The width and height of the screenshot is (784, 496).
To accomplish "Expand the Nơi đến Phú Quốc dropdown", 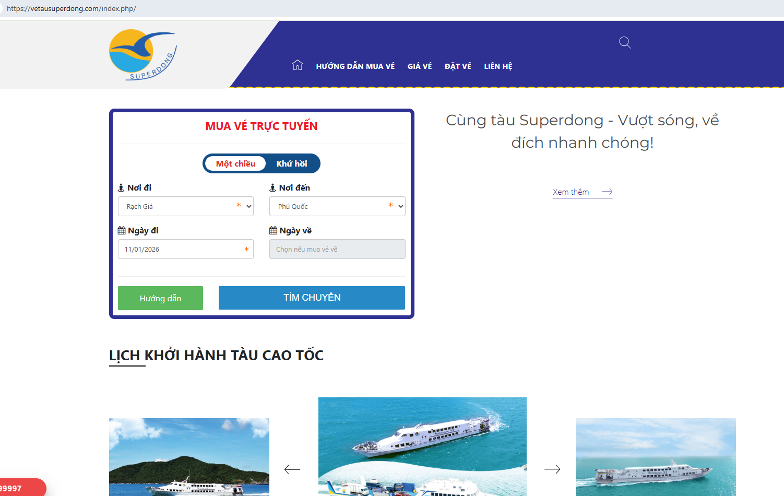I will click(x=337, y=206).
